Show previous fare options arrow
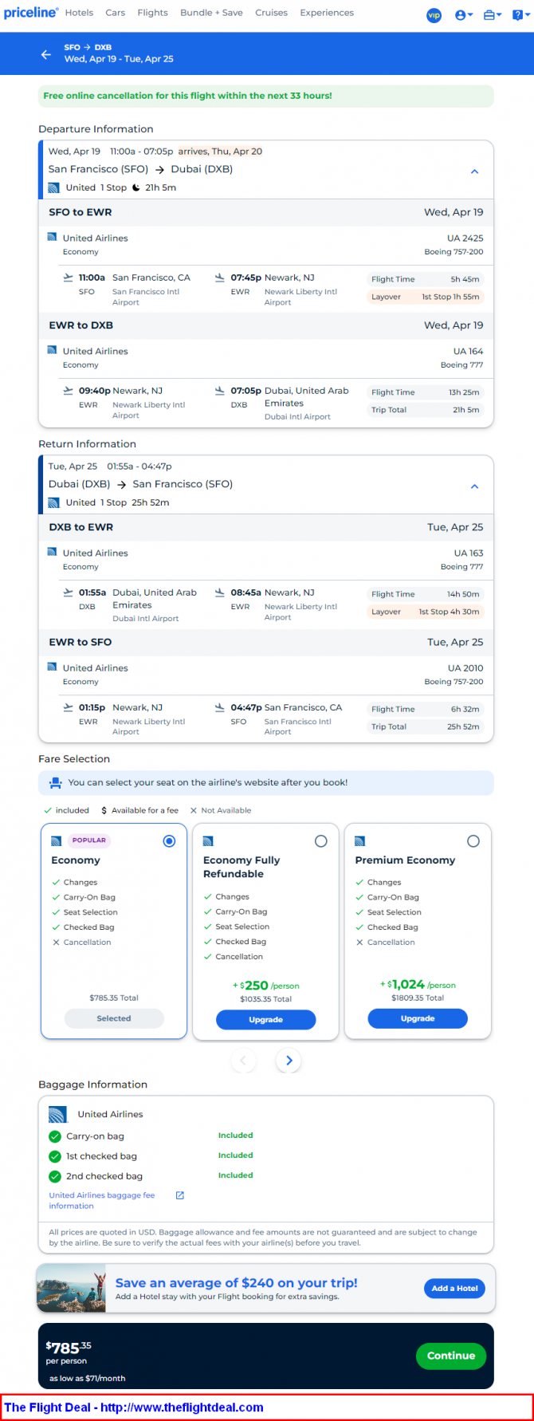The image size is (534, 1421). click(244, 1061)
